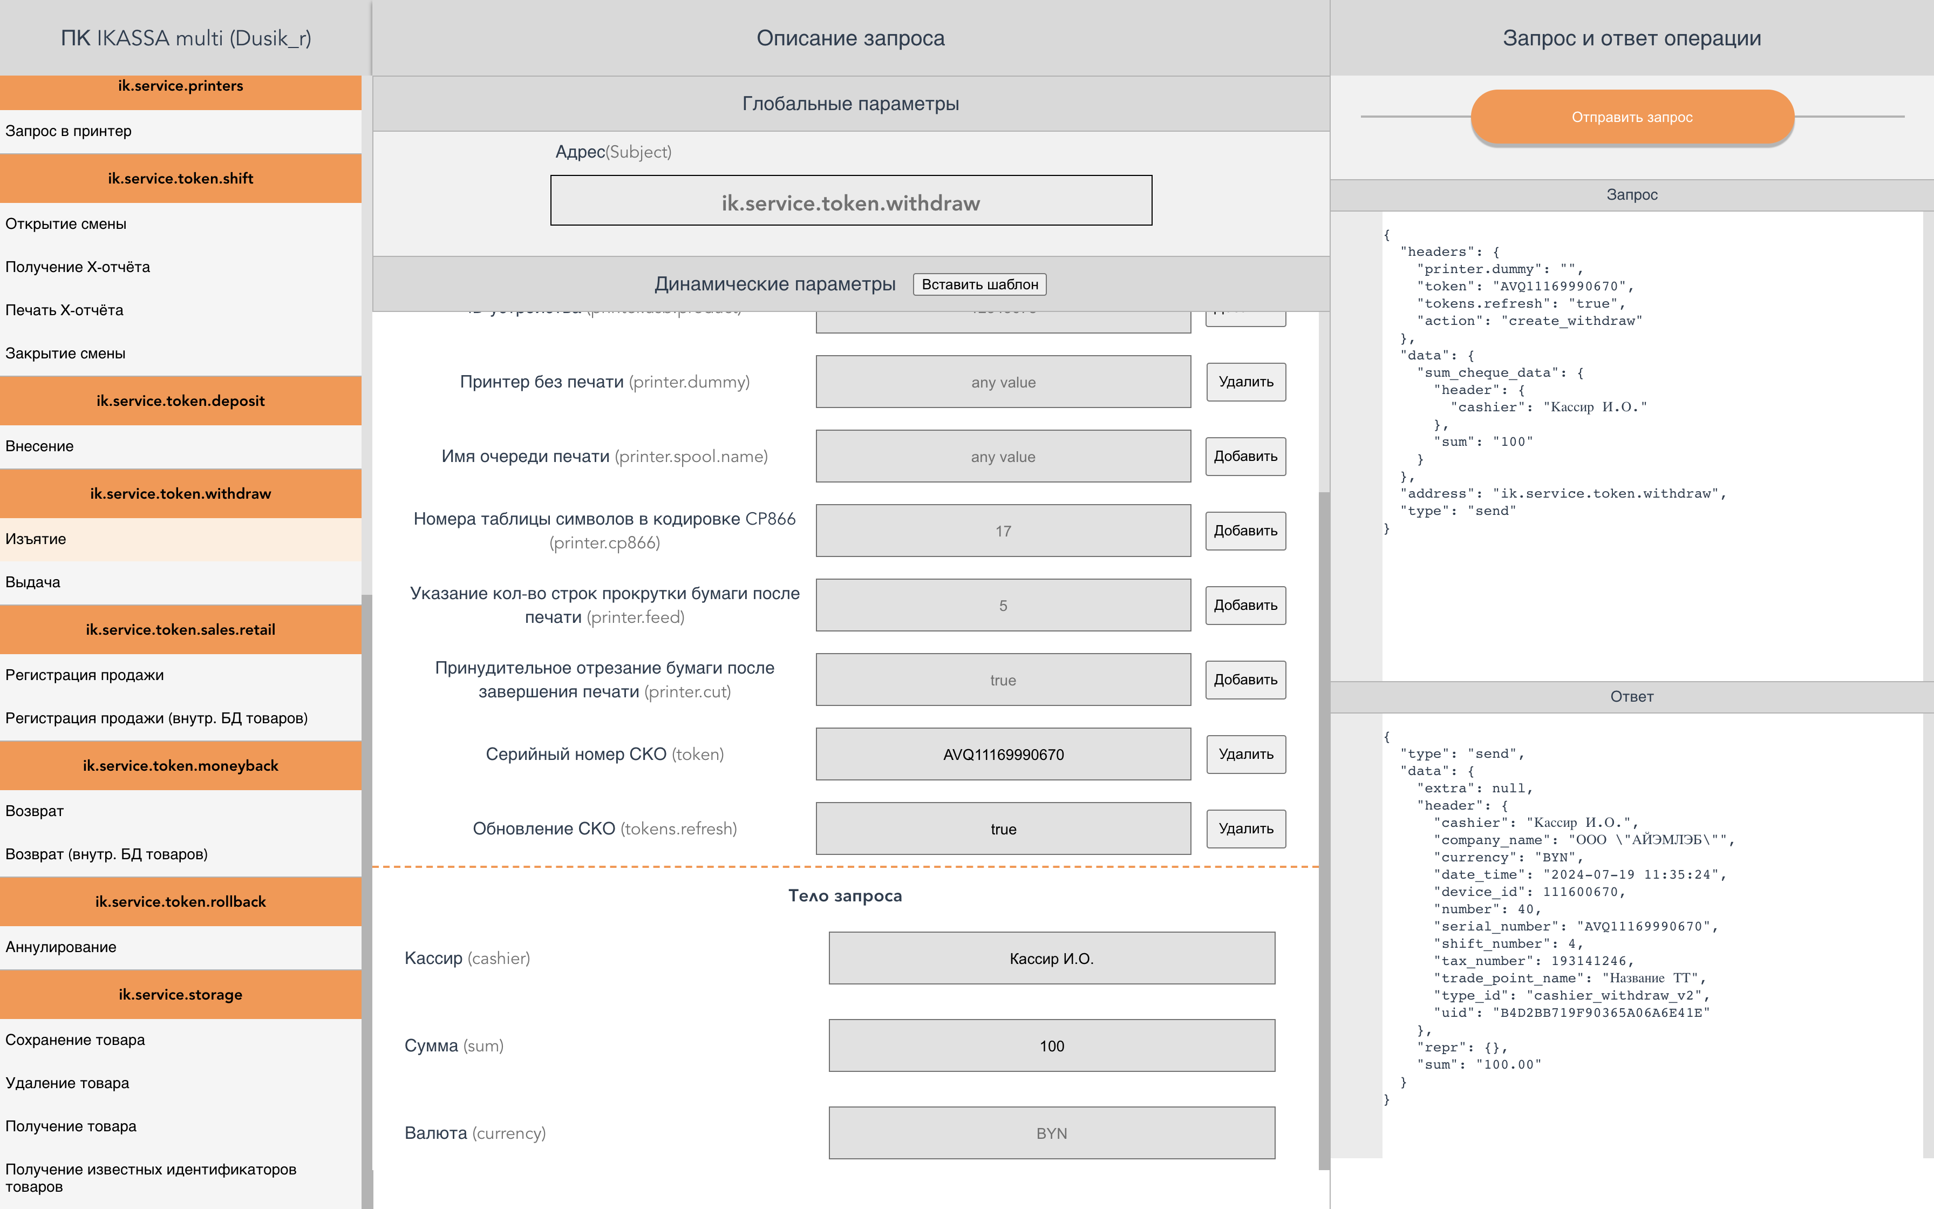Click the Сумма (sum) input field
Viewport: 1934px width, 1209px height.
point(1051,1046)
